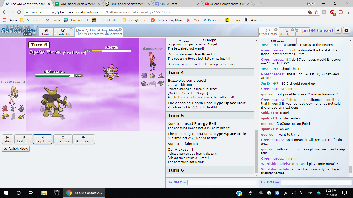Go back in Chrome
The image size is (353, 198).
(x=5, y=12)
